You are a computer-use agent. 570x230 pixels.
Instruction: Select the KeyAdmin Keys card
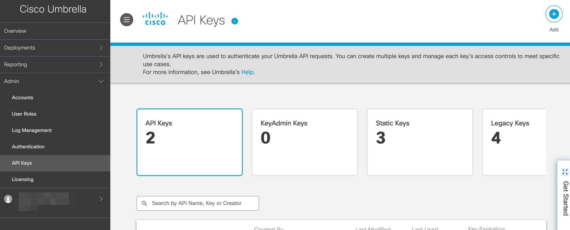[x=305, y=142]
